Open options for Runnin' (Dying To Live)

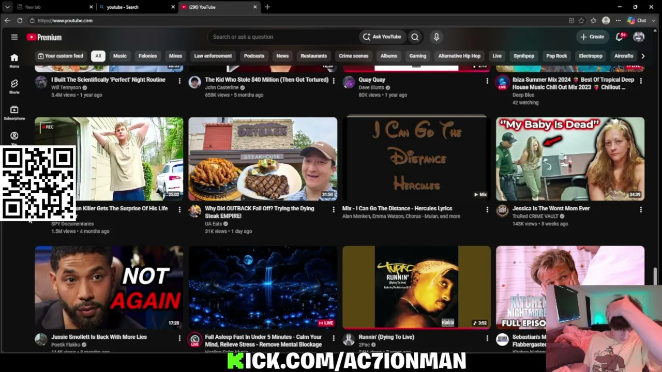coord(487,338)
